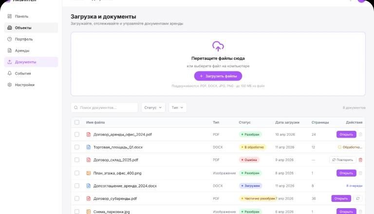Viewport: 374px width, 214px height.
Task: Delete the failed Договор_склад_2025.pdf with trash icon
Action: point(360,160)
